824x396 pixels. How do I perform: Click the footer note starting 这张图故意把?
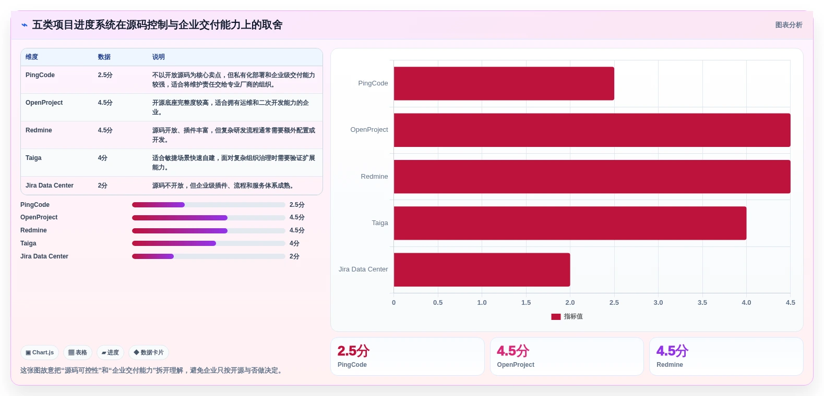(x=152, y=370)
